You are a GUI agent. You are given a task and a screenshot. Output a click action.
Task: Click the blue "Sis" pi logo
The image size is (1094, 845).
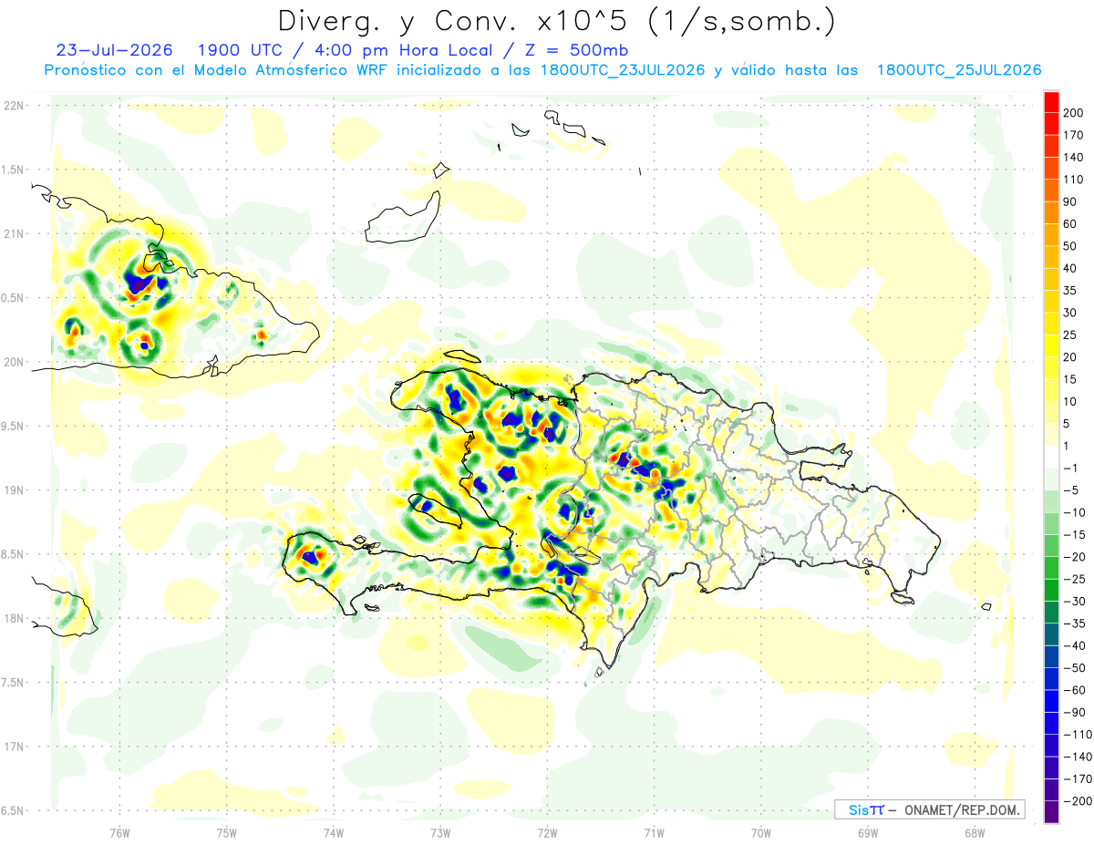pos(865,809)
